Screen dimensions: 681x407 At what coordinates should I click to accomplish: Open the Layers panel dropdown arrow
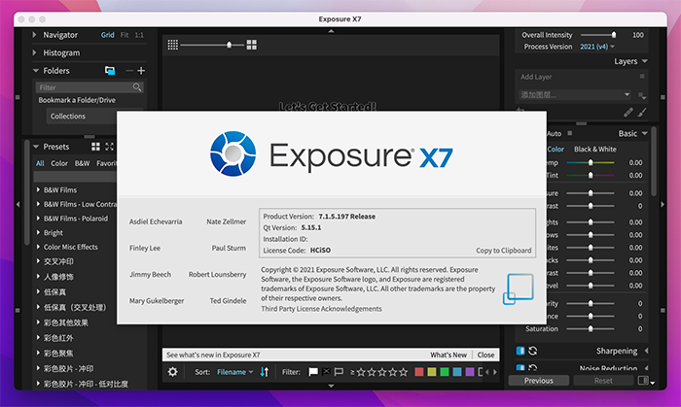644,61
